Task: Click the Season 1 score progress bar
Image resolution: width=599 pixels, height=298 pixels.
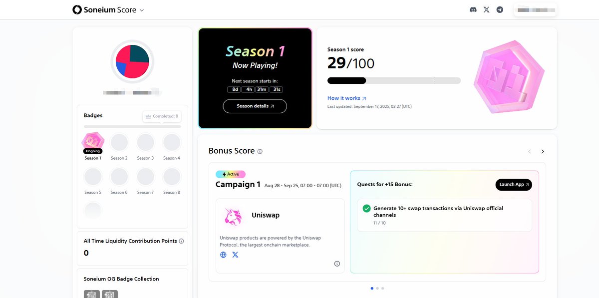Action: [x=394, y=80]
